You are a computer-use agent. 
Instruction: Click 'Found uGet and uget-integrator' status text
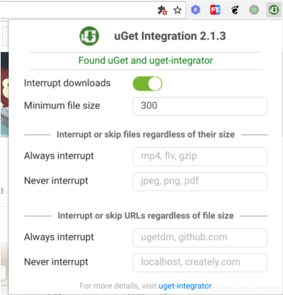point(146,60)
